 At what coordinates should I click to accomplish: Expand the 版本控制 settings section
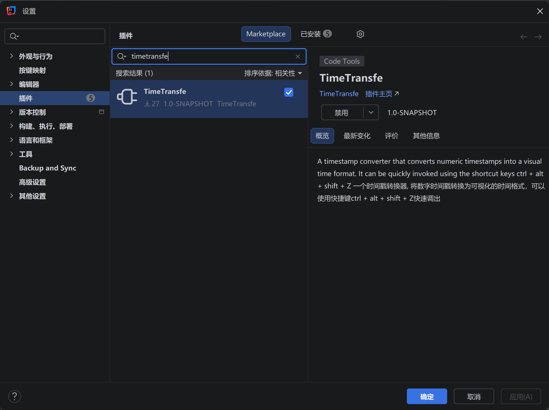(x=11, y=112)
